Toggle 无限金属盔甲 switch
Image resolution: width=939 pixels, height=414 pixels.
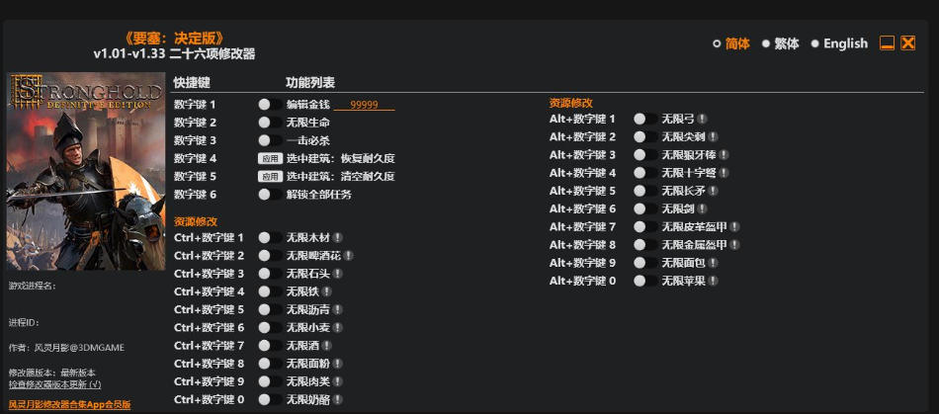(645, 245)
